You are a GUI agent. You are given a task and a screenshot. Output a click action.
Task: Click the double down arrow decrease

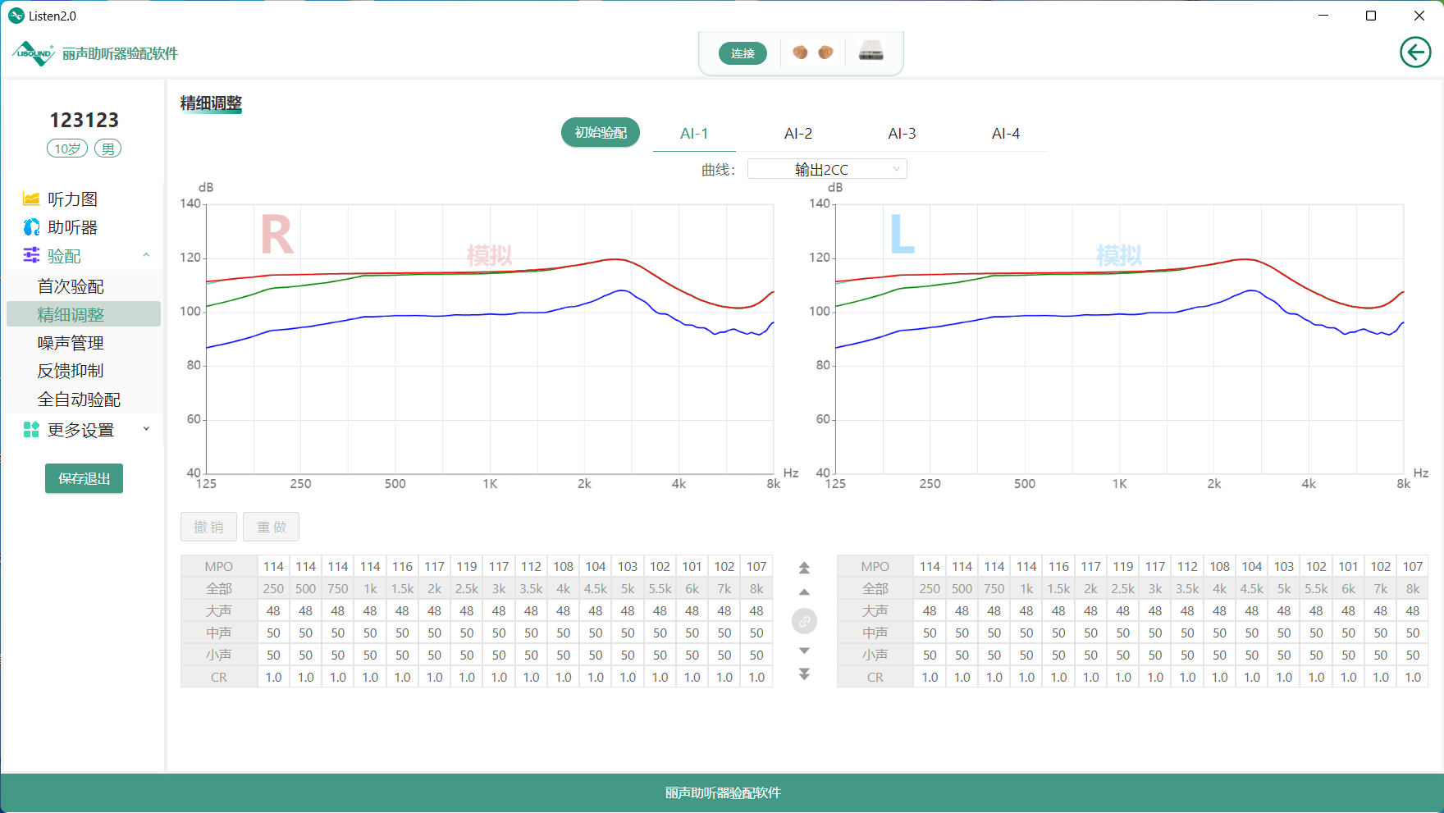tap(804, 674)
